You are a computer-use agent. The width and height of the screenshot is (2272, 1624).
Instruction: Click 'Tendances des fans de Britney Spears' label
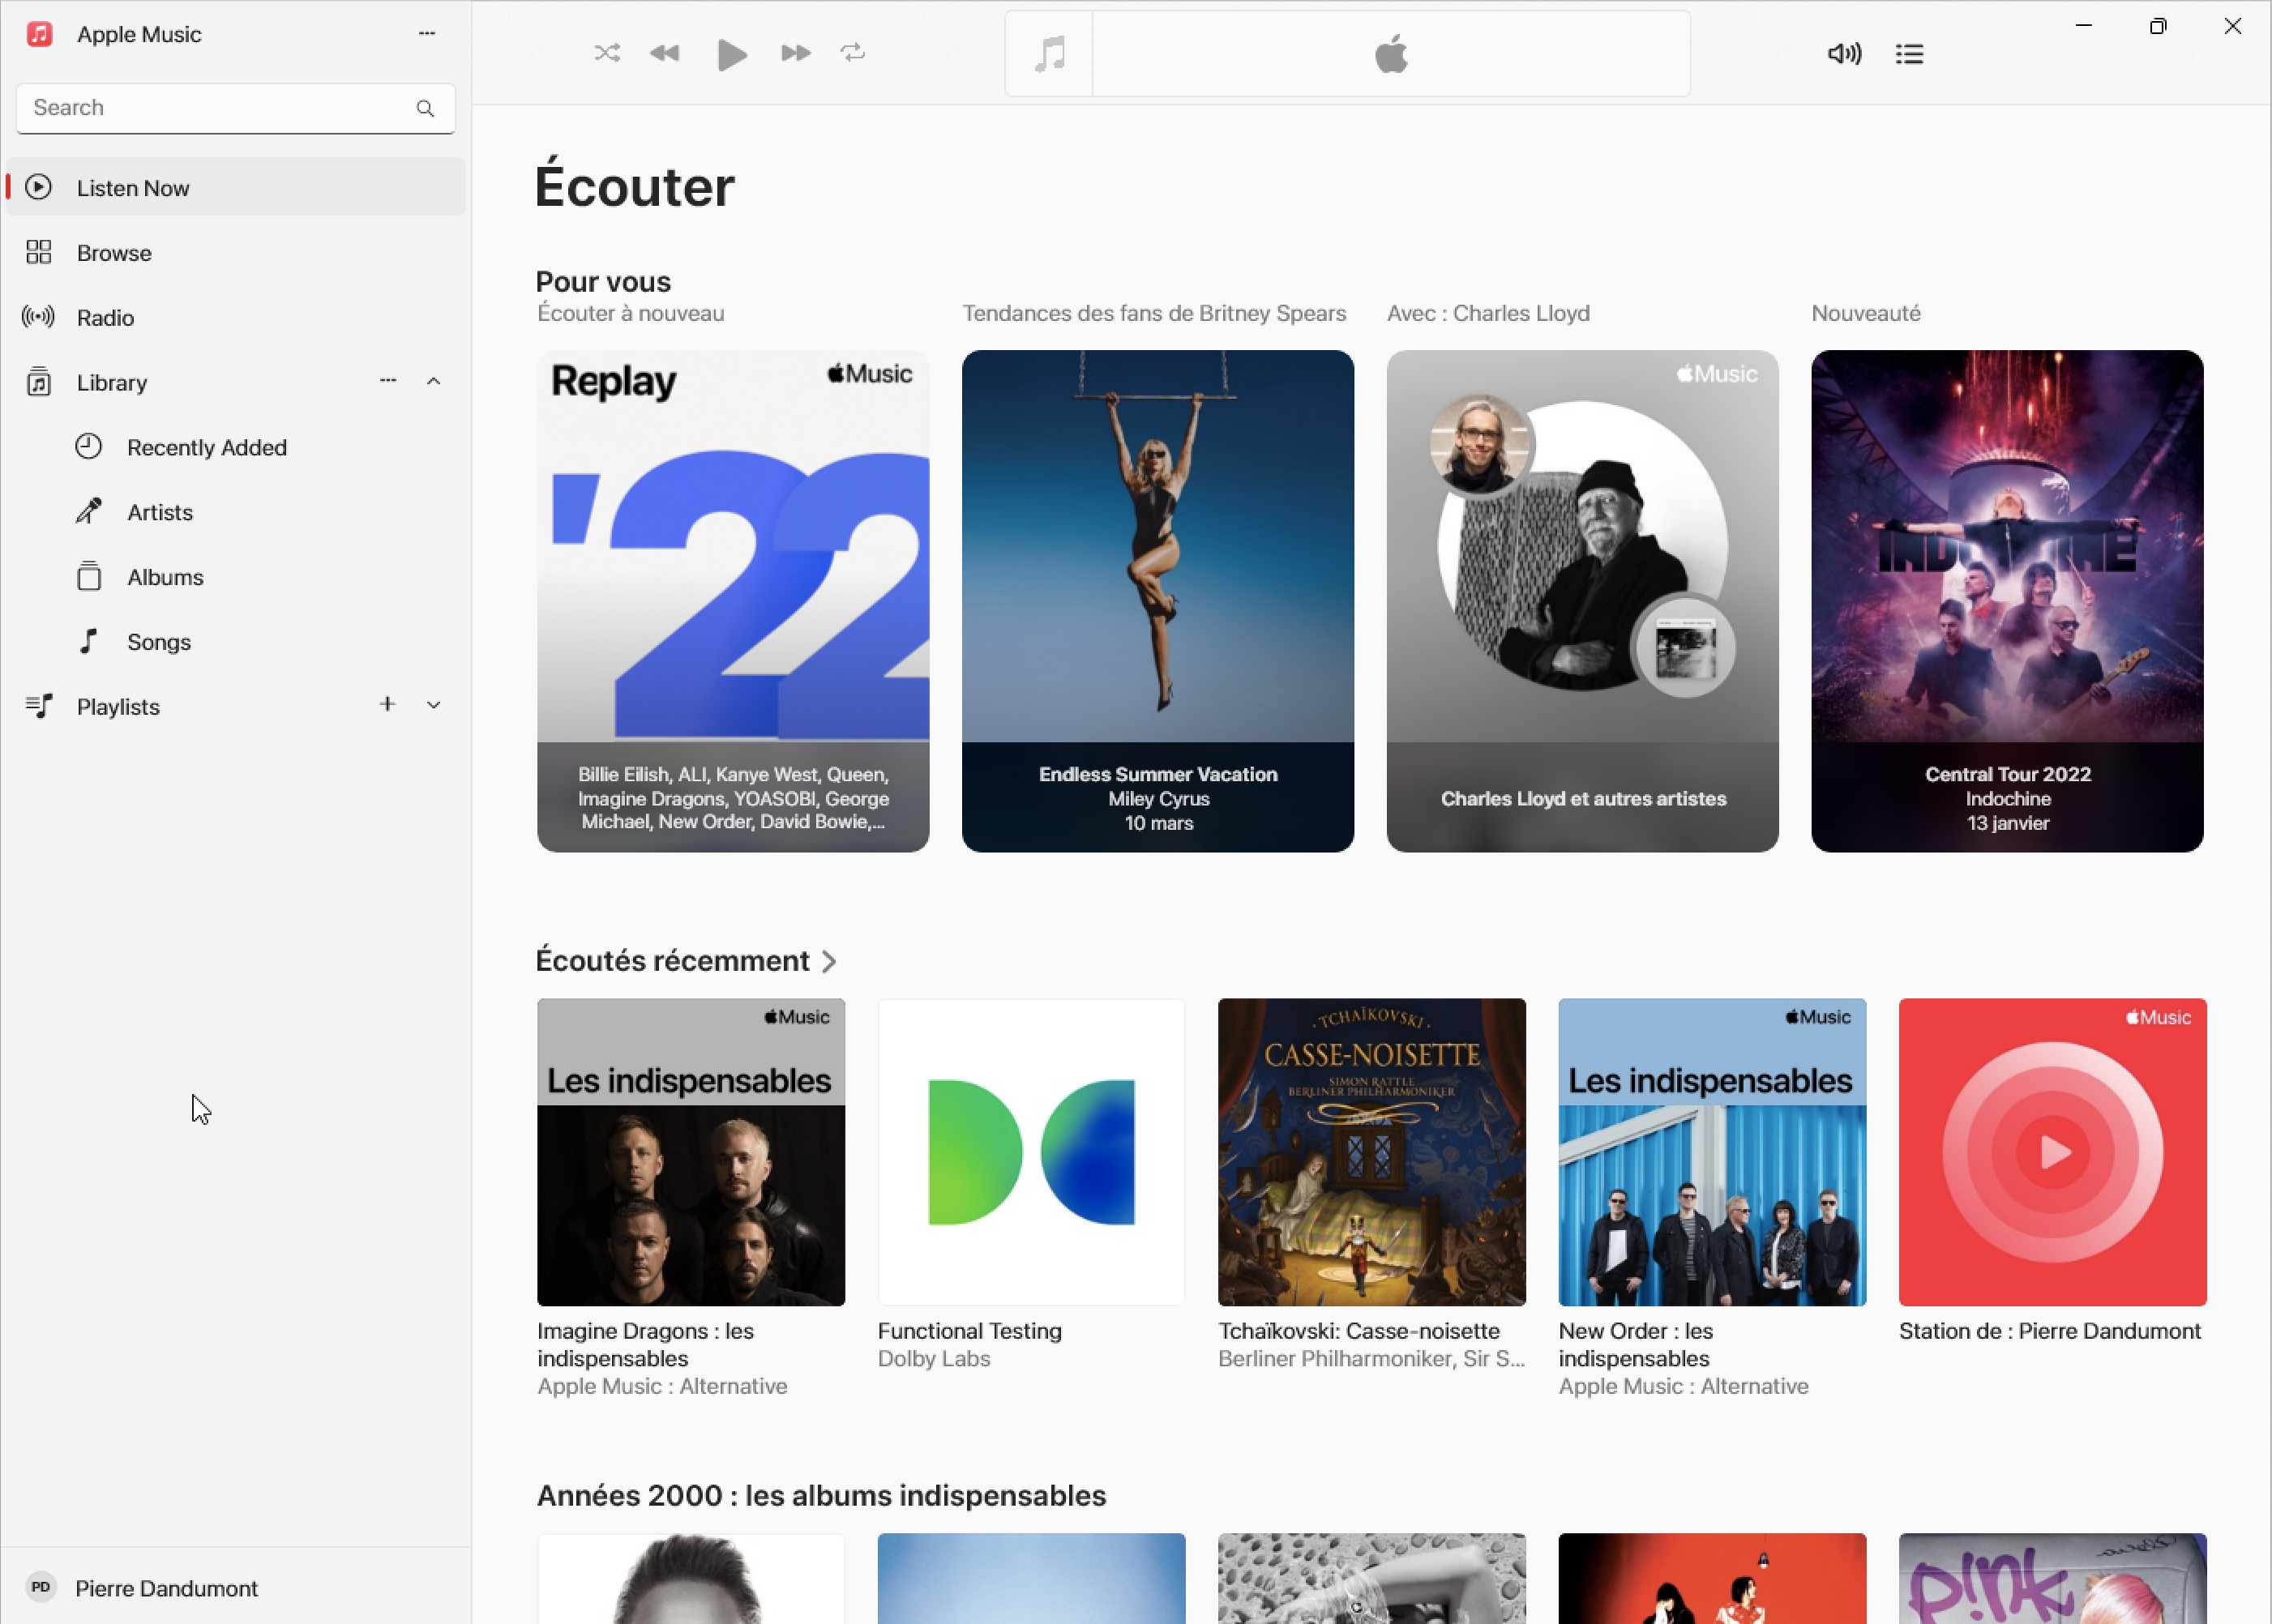tap(1154, 313)
